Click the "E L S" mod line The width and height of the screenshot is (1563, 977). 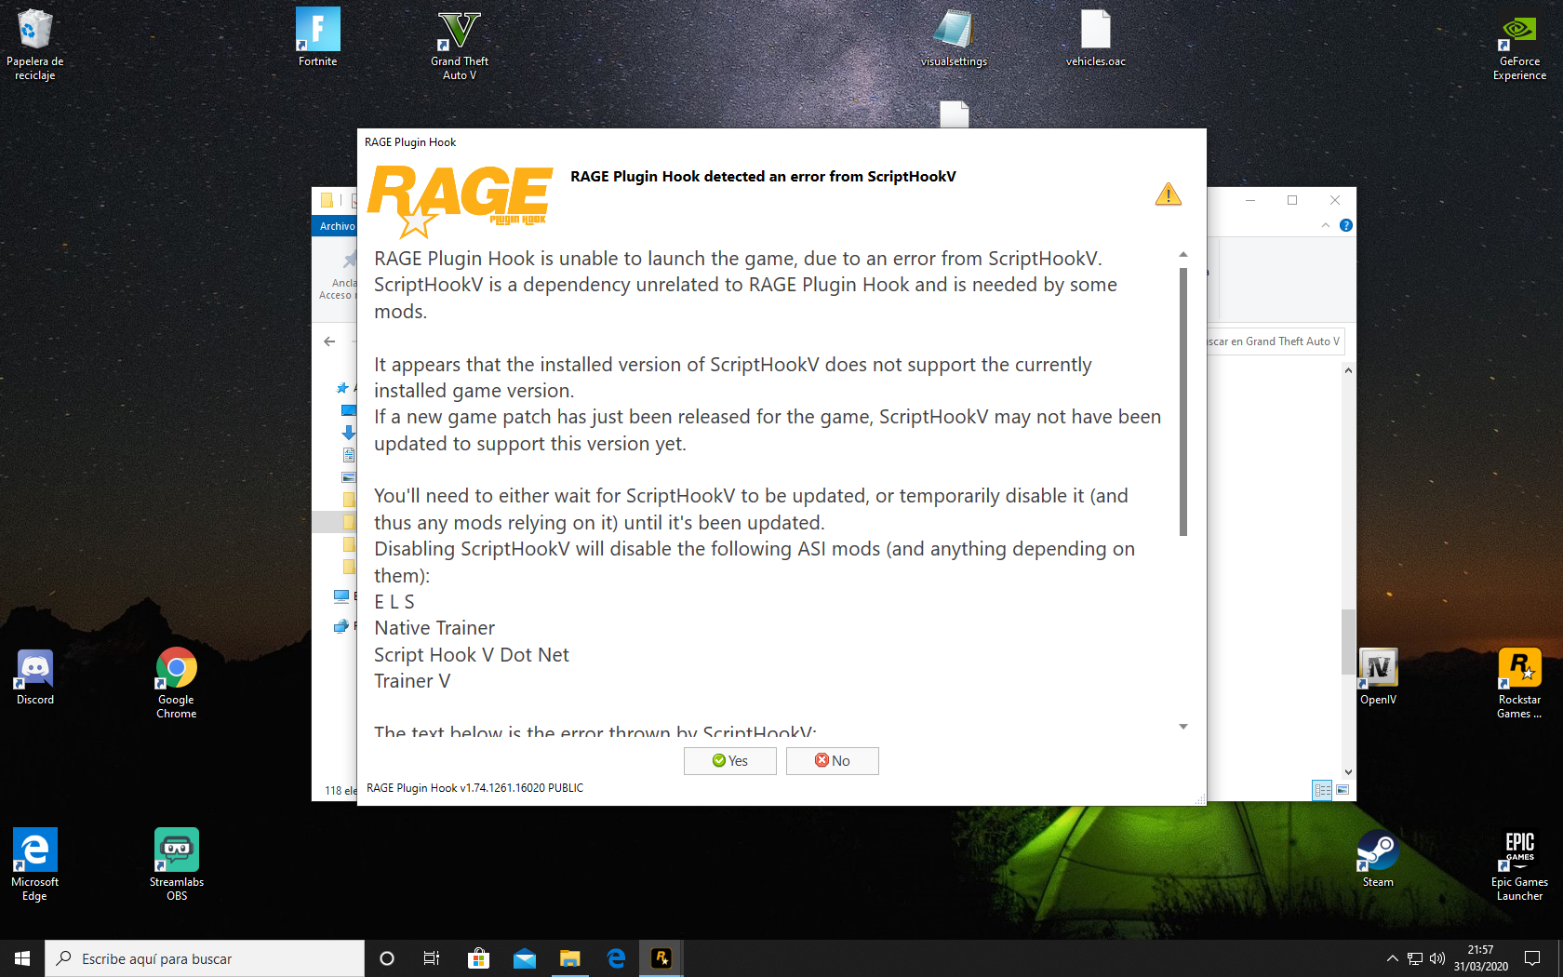394,602
